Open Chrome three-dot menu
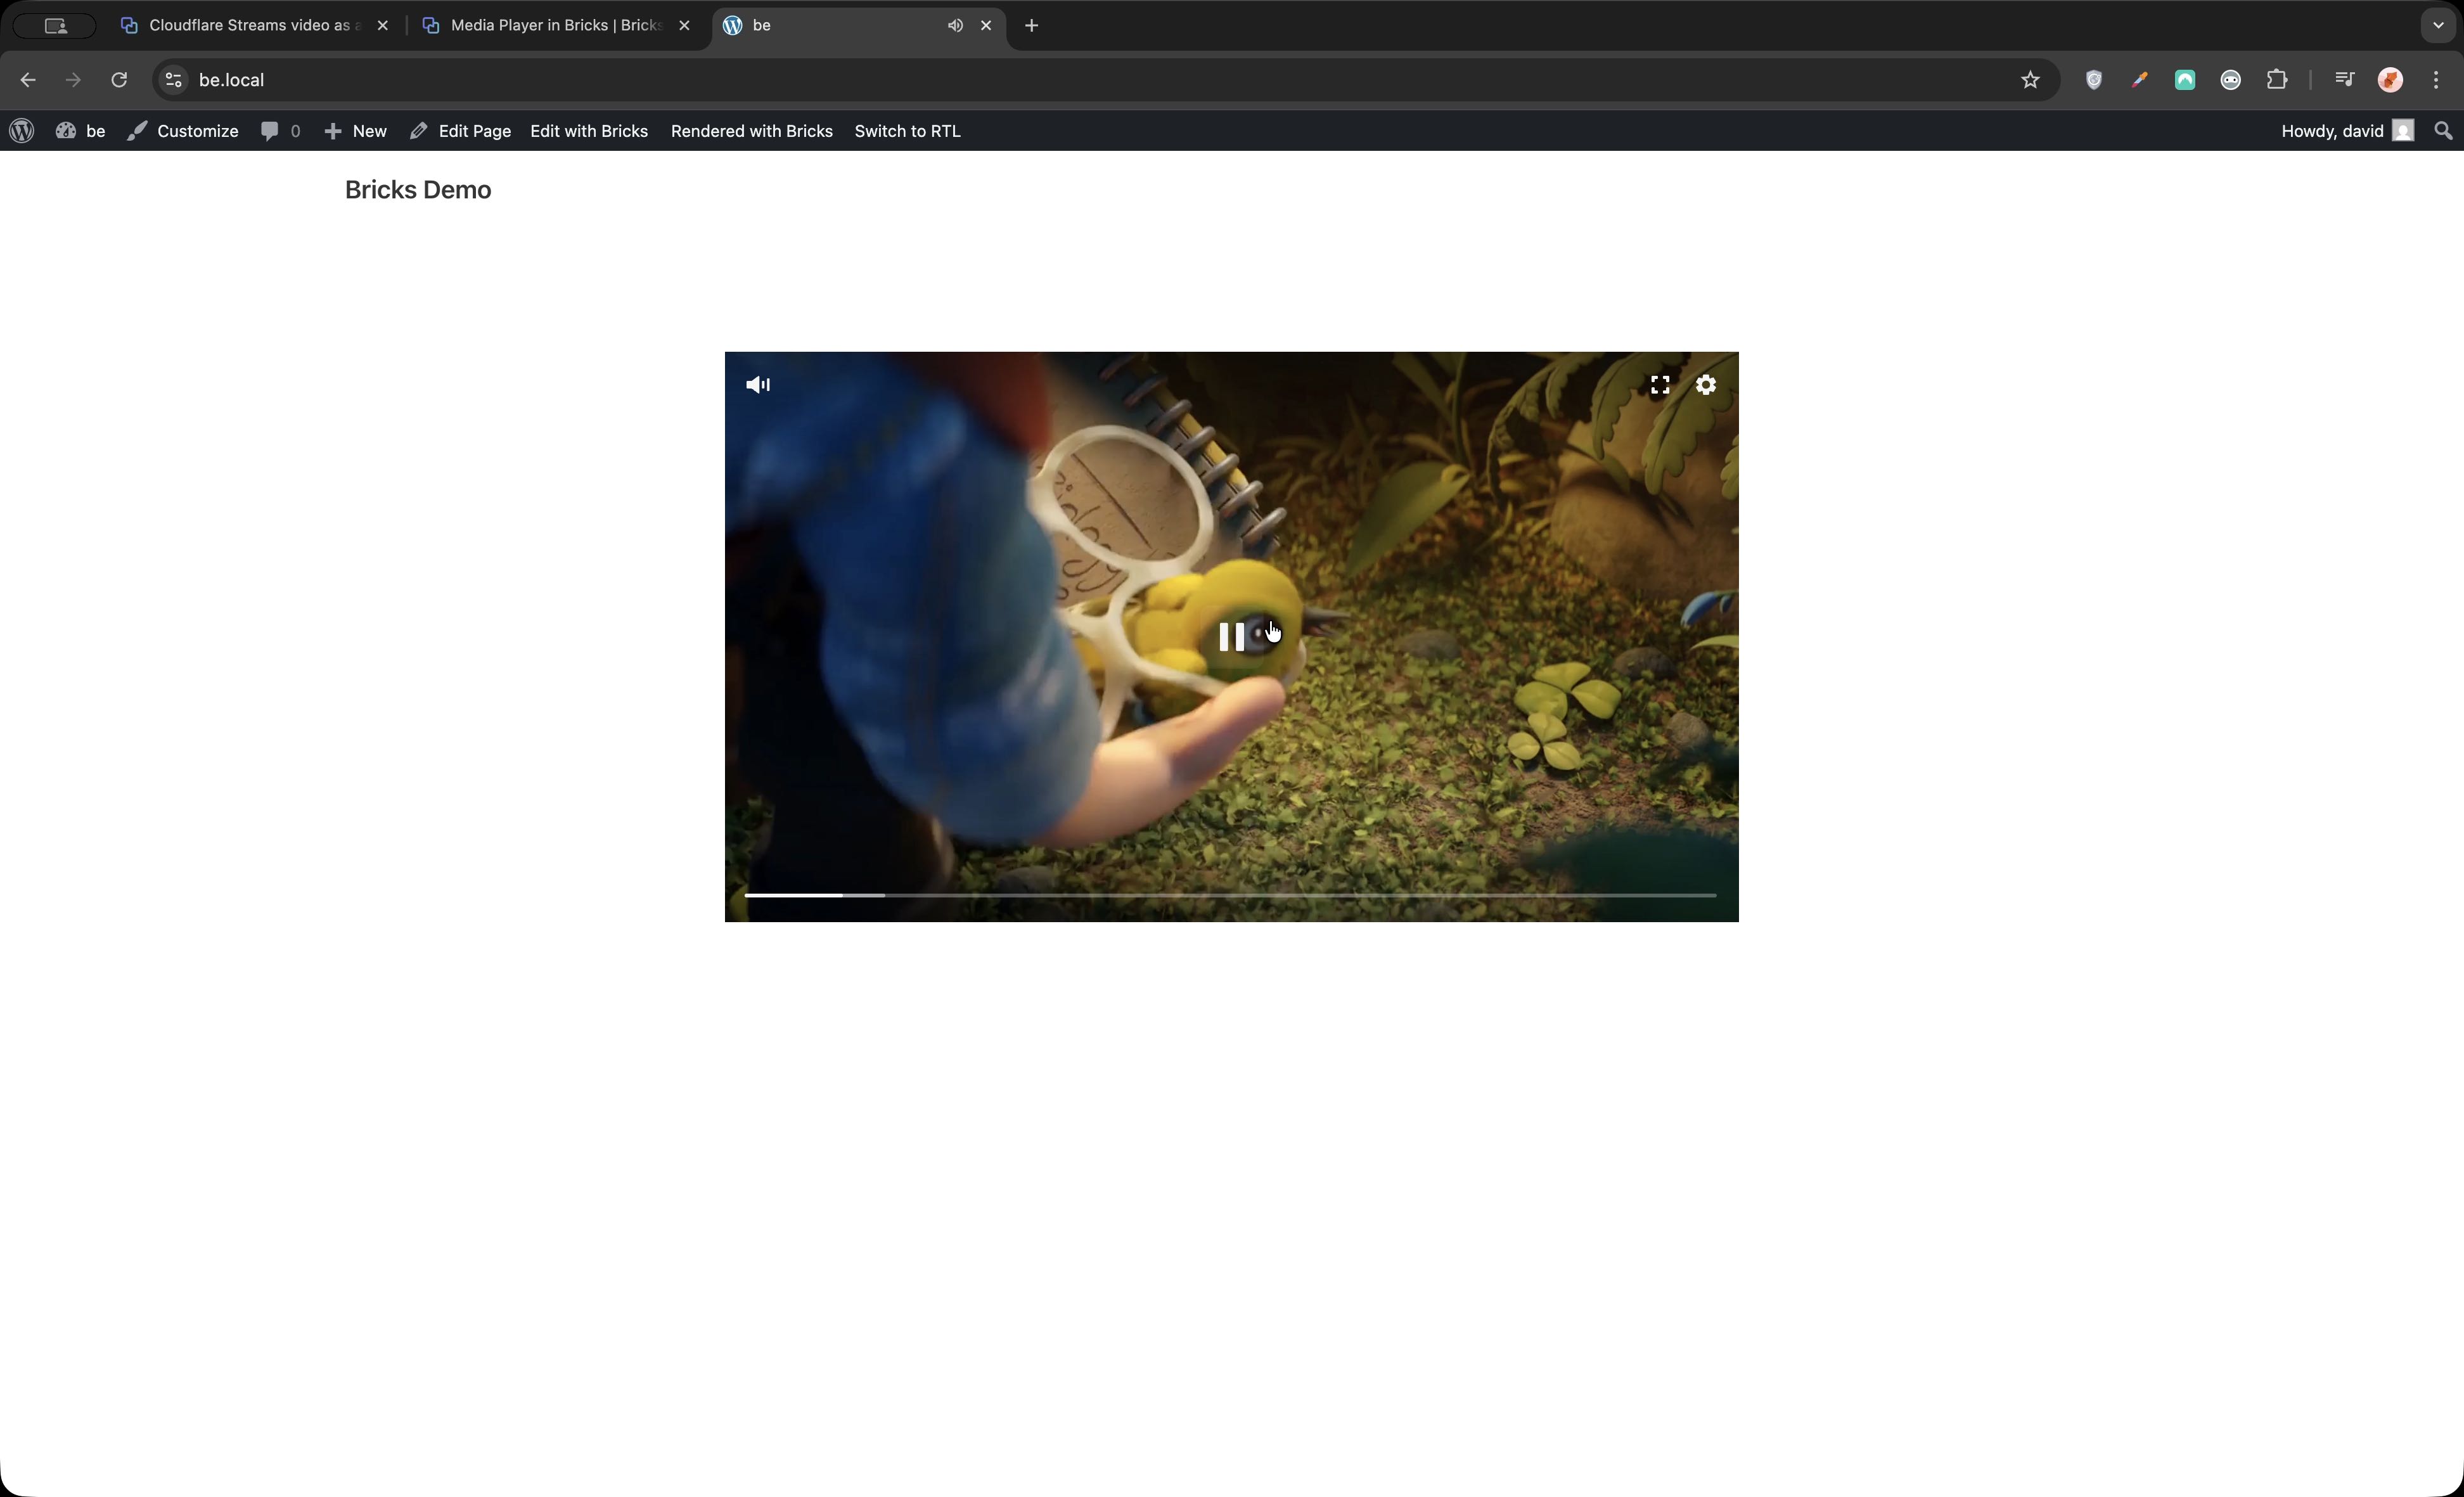This screenshot has height=1497, width=2464. pyautogui.click(x=2436, y=80)
